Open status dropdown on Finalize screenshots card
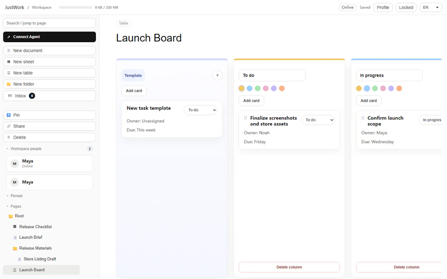The image size is (447, 279). pyautogui.click(x=318, y=120)
